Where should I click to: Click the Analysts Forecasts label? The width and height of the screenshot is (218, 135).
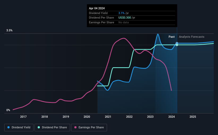192,37
